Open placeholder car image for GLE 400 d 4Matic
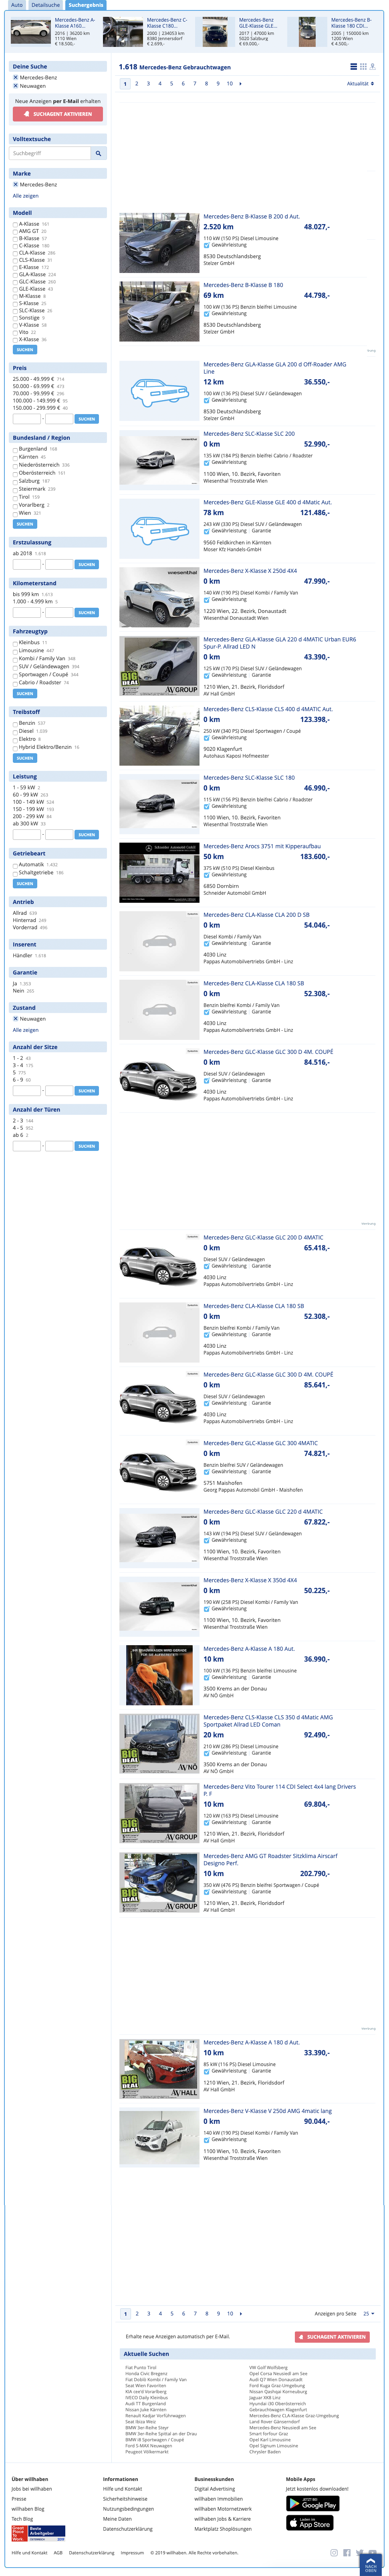This screenshot has width=389, height=2576. click(x=159, y=529)
